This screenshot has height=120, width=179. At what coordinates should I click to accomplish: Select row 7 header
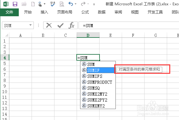coord(5,75)
